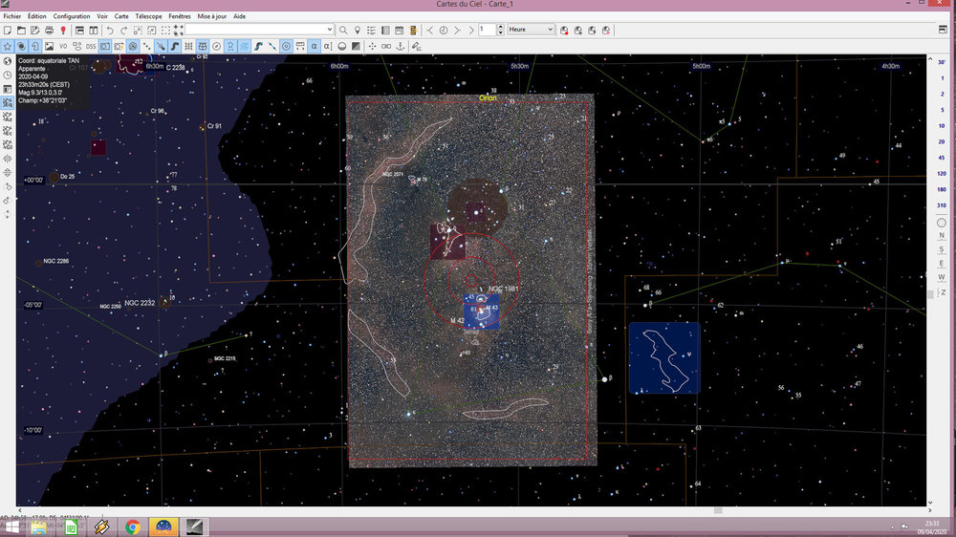Open Google Chrome from the taskbar
The width and height of the screenshot is (956, 537).
point(132,526)
